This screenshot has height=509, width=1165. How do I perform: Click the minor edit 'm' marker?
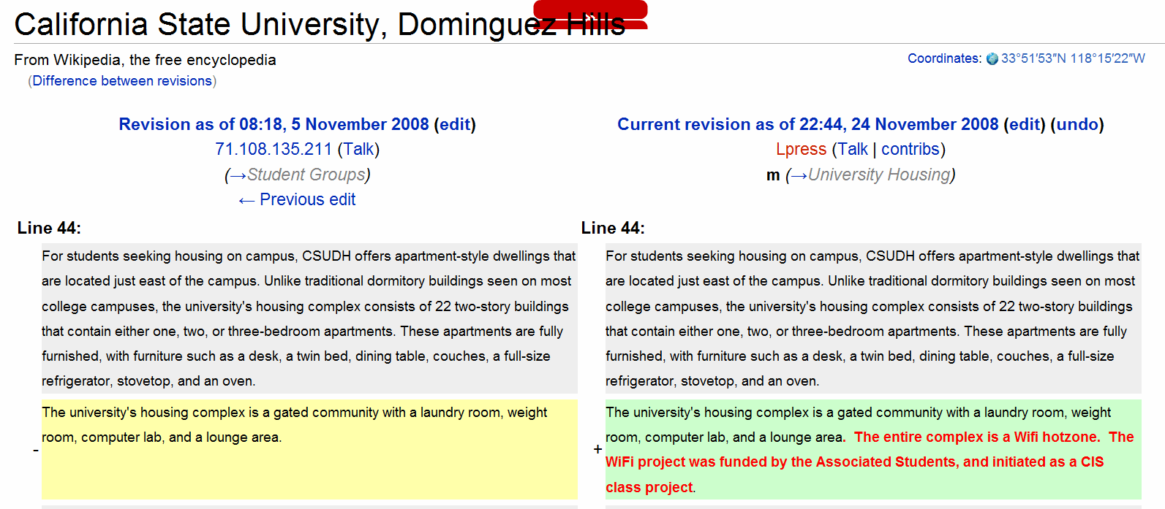tap(773, 175)
